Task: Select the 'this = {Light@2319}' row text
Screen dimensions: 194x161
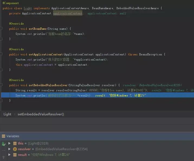Action: pos(33,143)
